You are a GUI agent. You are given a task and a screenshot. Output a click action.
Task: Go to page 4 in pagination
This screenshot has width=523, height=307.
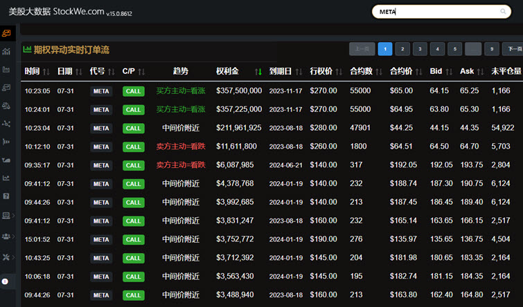point(437,49)
